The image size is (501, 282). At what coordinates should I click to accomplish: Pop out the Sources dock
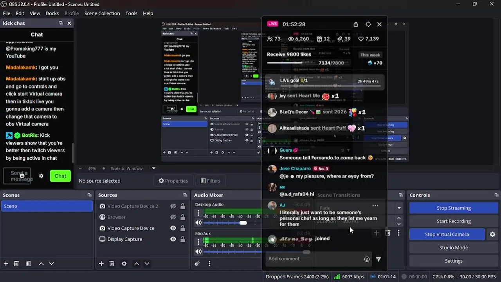[185, 195]
